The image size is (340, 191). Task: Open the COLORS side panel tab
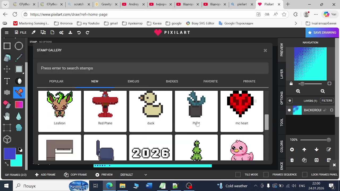click(282, 146)
